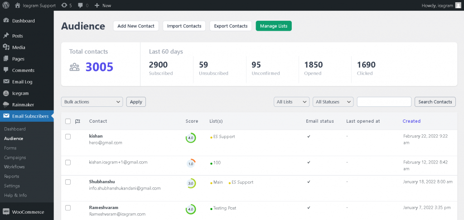Click email status checkmark for Shubhanshu

pyautogui.click(x=309, y=182)
